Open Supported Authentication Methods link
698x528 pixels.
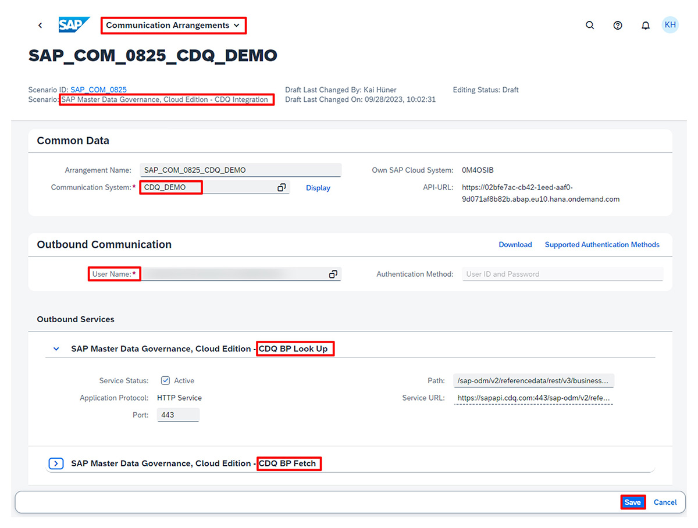(x=602, y=245)
